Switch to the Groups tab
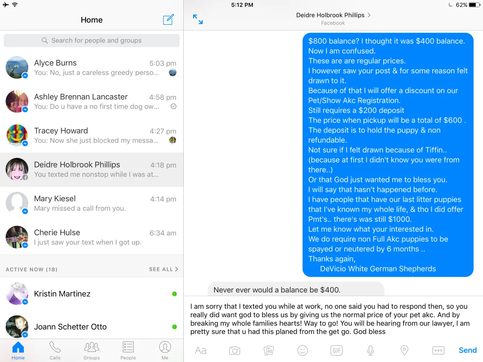The image size is (483, 362). click(92, 350)
